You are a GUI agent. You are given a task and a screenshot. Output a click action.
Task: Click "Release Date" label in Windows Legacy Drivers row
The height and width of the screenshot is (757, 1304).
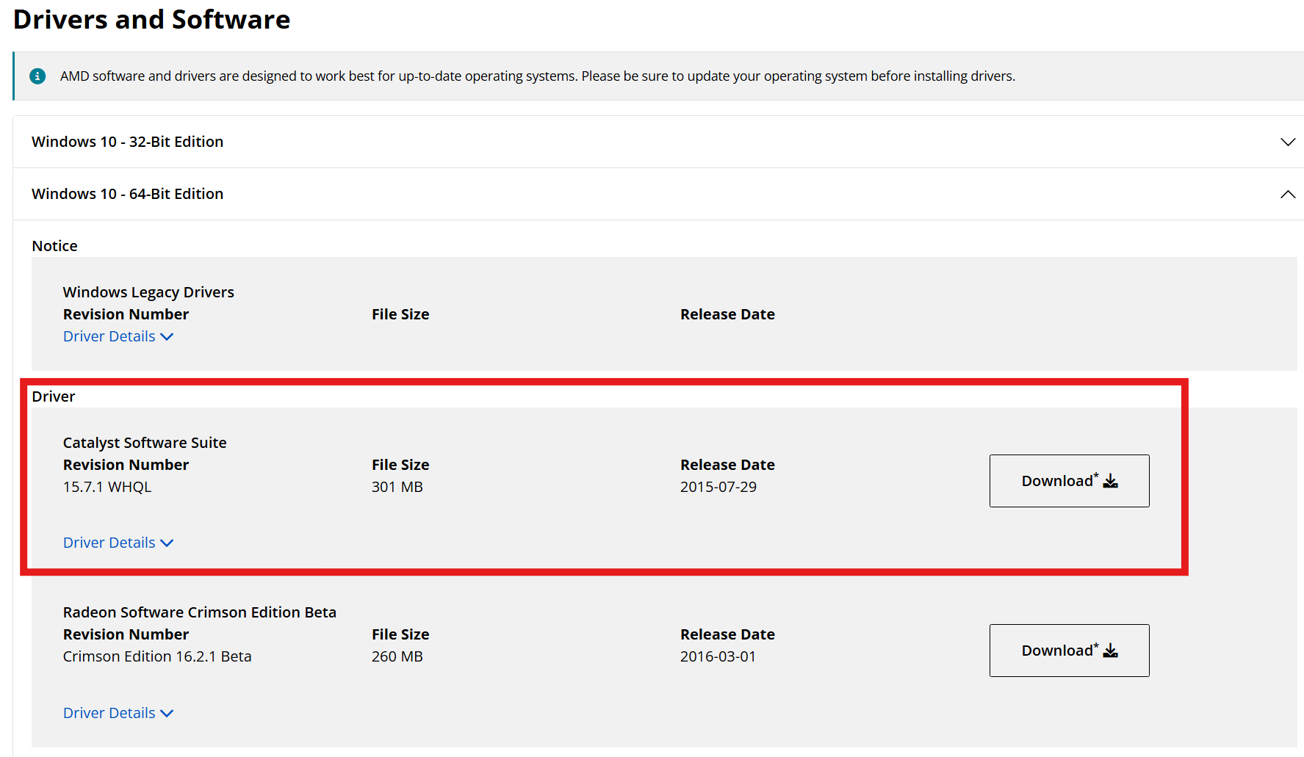pyautogui.click(x=727, y=314)
